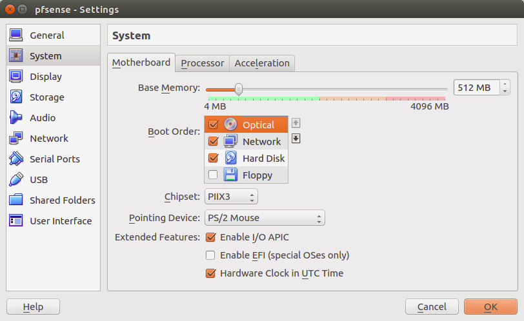This screenshot has width=524, height=321.
Task: Select Floppy label in boot order list
Action: pyautogui.click(x=257, y=175)
